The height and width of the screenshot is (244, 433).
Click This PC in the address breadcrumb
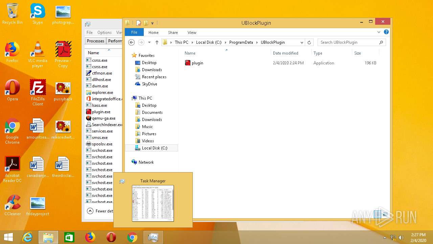tap(182, 42)
